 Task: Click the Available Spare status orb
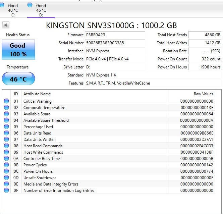[x=6, y=114]
